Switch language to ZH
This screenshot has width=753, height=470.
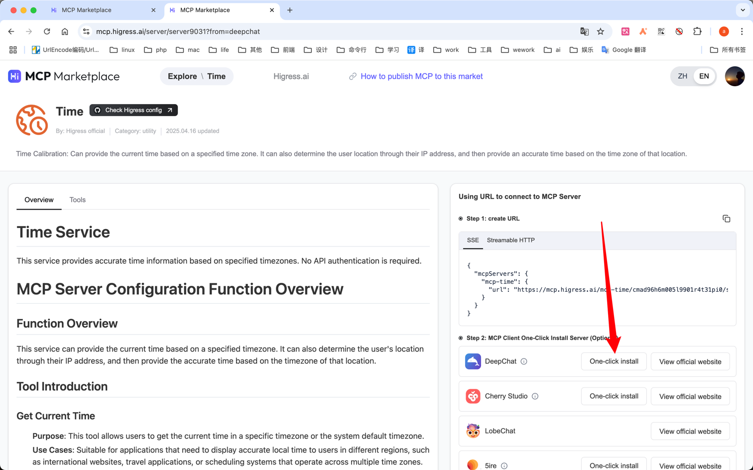682,76
